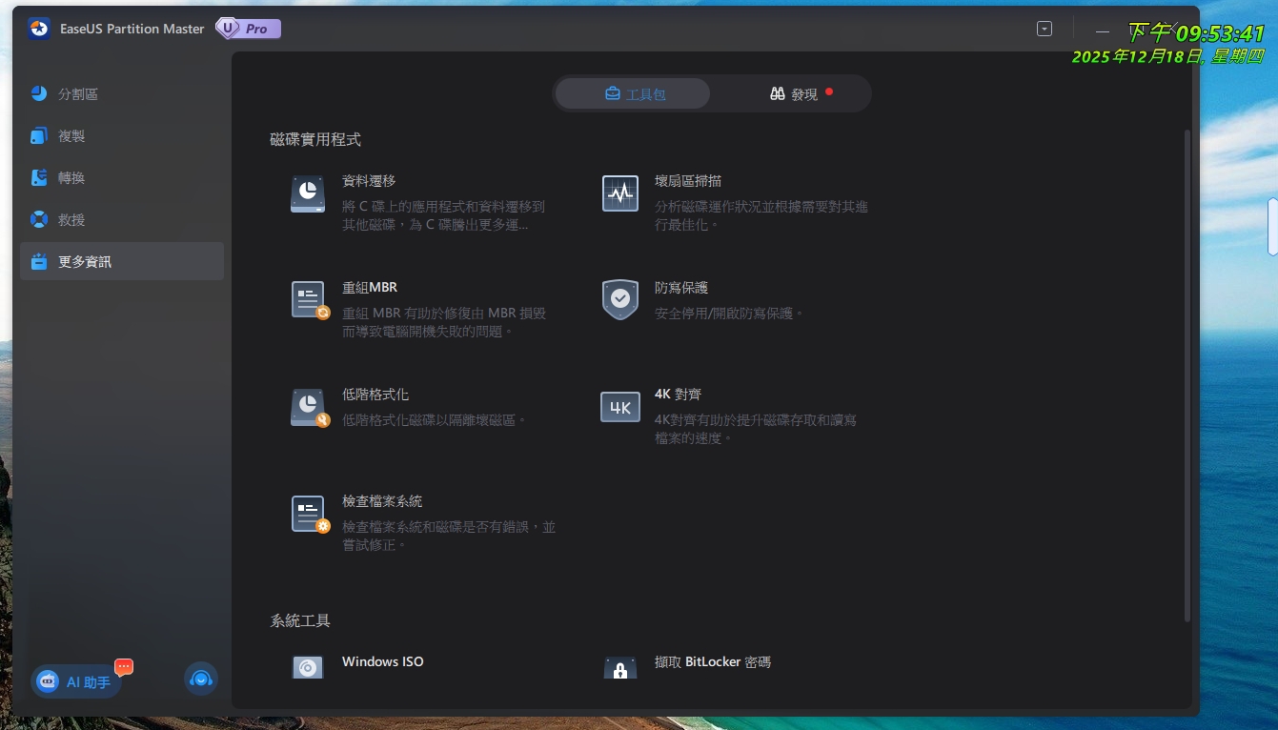Screen dimensions: 1278x730
Task: Select 複製 clone in the sidebar
Action: (x=71, y=136)
